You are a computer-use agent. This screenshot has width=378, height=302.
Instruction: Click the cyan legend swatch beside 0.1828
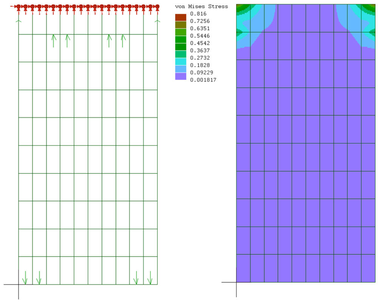pyautogui.click(x=181, y=61)
